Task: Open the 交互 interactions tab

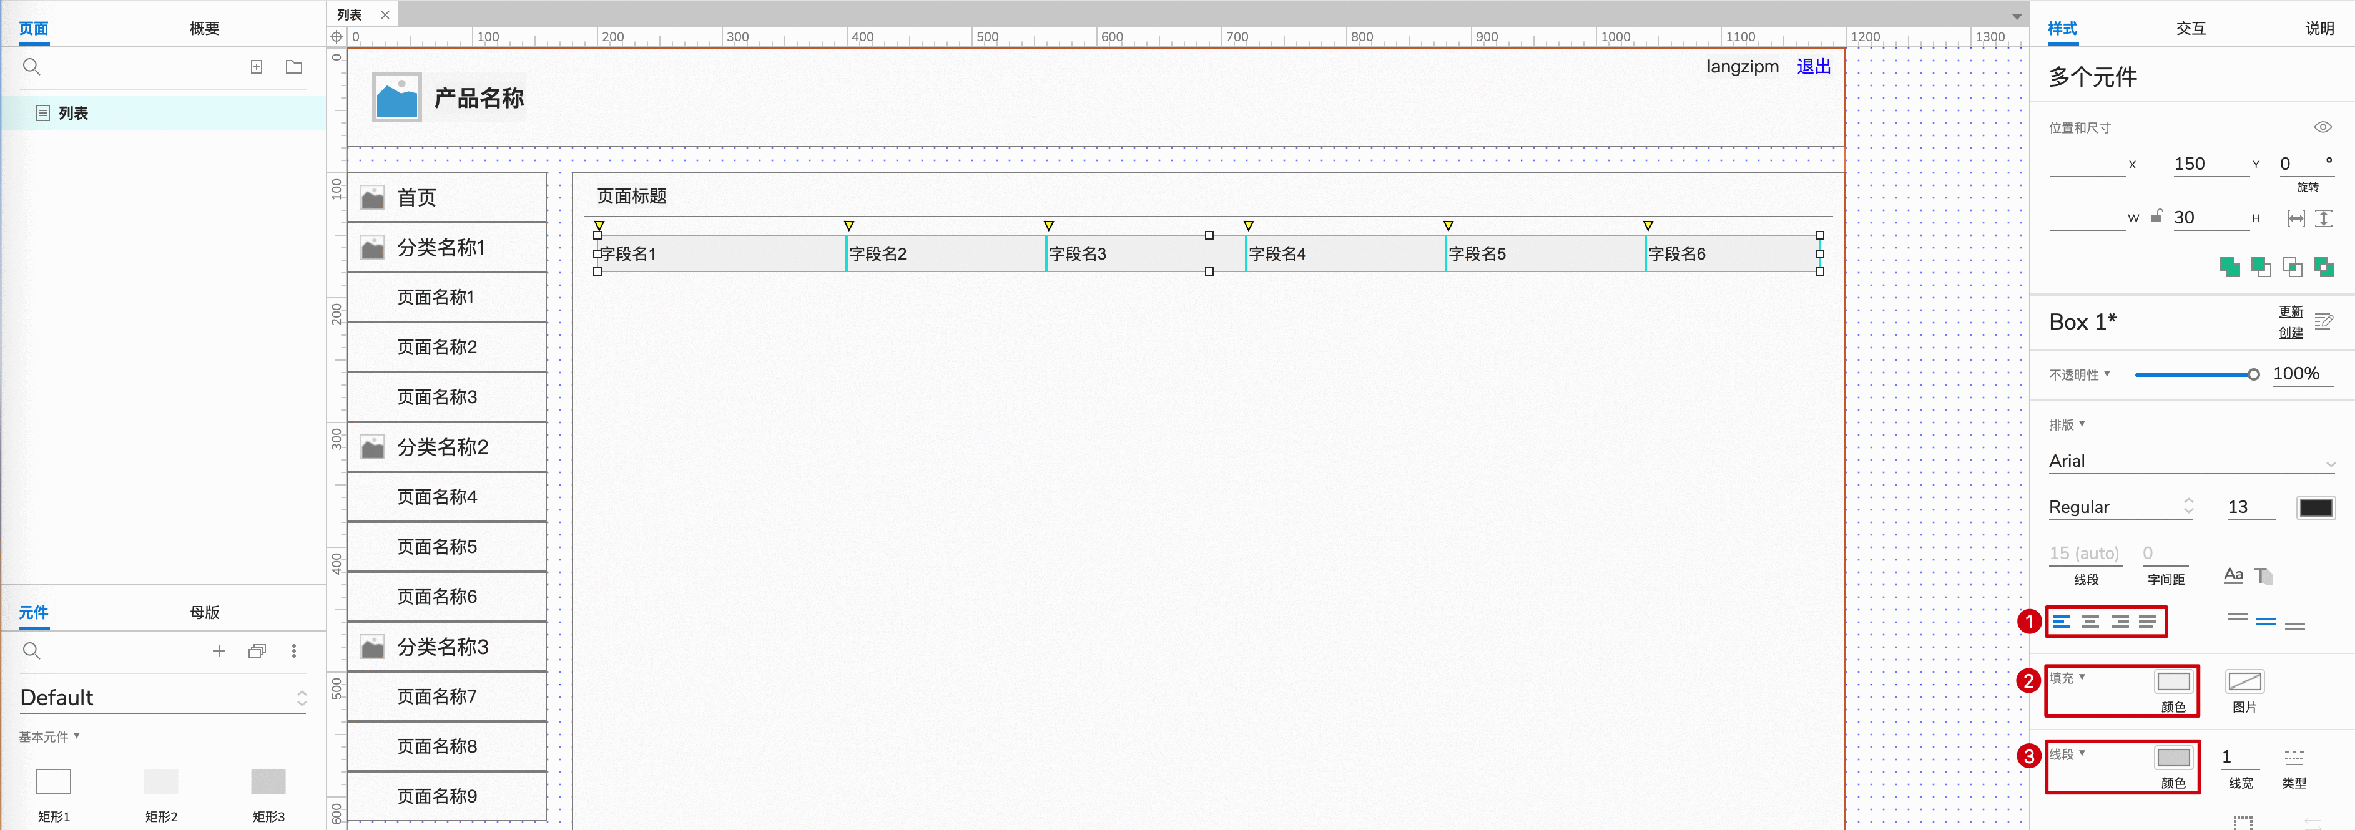Action: [x=2190, y=28]
